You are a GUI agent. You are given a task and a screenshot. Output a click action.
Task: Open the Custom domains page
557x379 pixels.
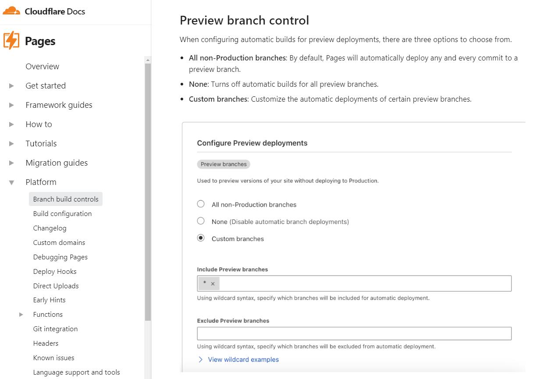click(x=59, y=242)
